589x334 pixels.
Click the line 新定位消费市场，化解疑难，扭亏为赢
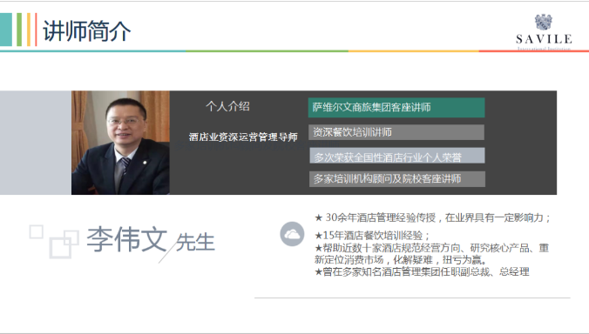401,260
